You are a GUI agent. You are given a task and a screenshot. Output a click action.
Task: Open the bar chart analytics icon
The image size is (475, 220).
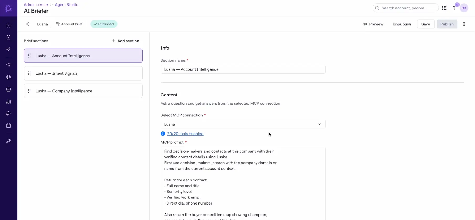(x=8, y=101)
